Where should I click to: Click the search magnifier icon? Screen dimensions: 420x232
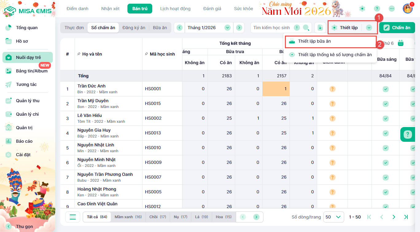pyautogui.click(x=306, y=28)
